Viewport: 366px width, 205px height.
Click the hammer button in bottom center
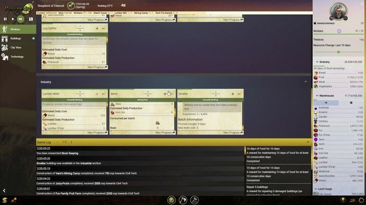pyautogui.click(x=194, y=200)
